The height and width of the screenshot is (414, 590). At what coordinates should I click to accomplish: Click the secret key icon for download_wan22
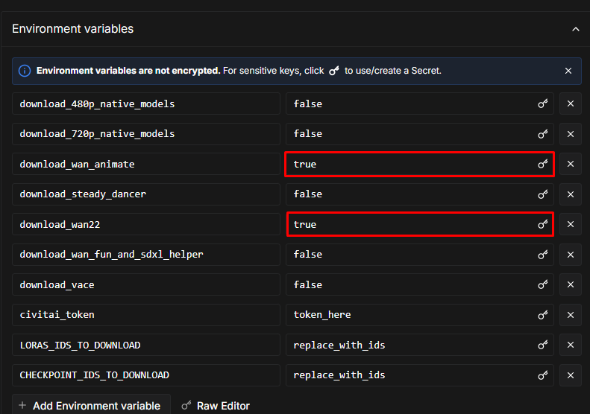pyautogui.click(x=543, y=224)
